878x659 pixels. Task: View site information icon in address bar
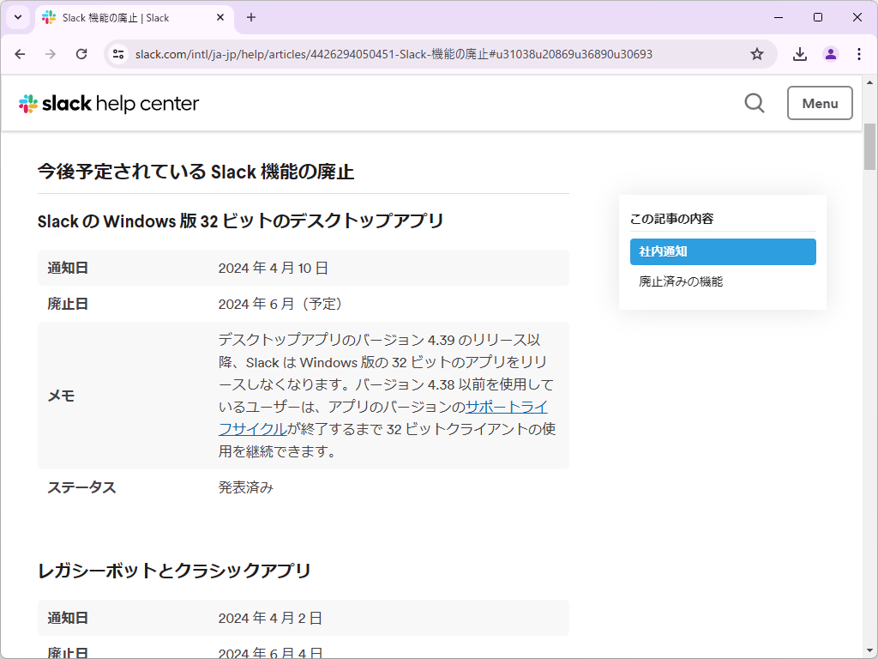[x=118, y=54]
